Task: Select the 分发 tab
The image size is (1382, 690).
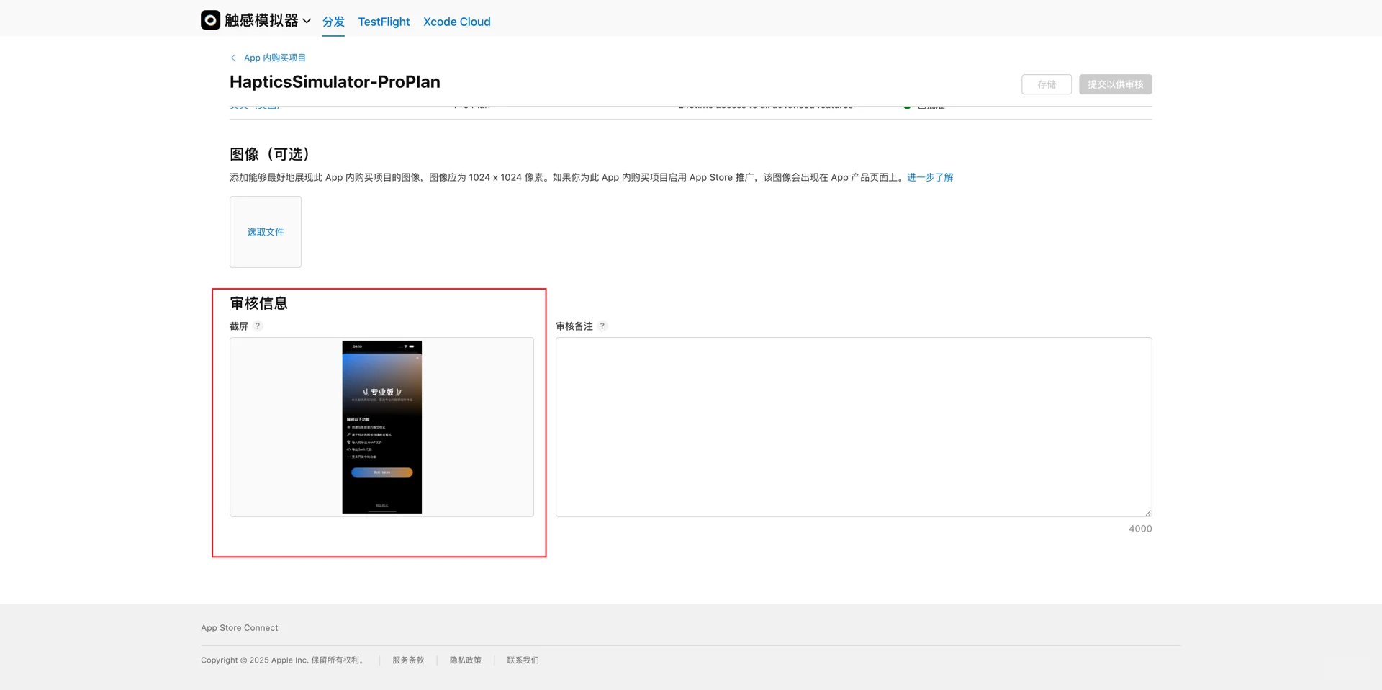Action: [333, 22]
